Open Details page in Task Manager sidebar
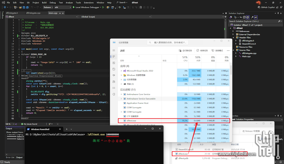The width and height of the screenshot is (284, 164). (x=114, y=88)
